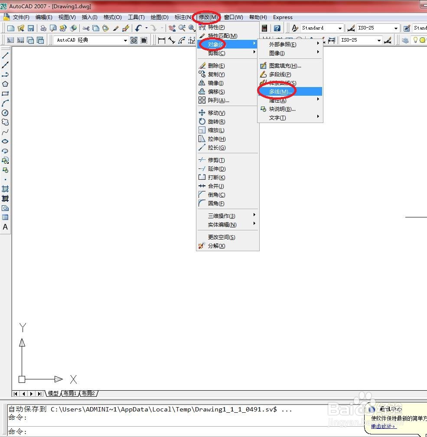The height and width of the screenshot is (437, 427).
Task: Expand the 图像(I) submenu
Action: coord(290,53)
